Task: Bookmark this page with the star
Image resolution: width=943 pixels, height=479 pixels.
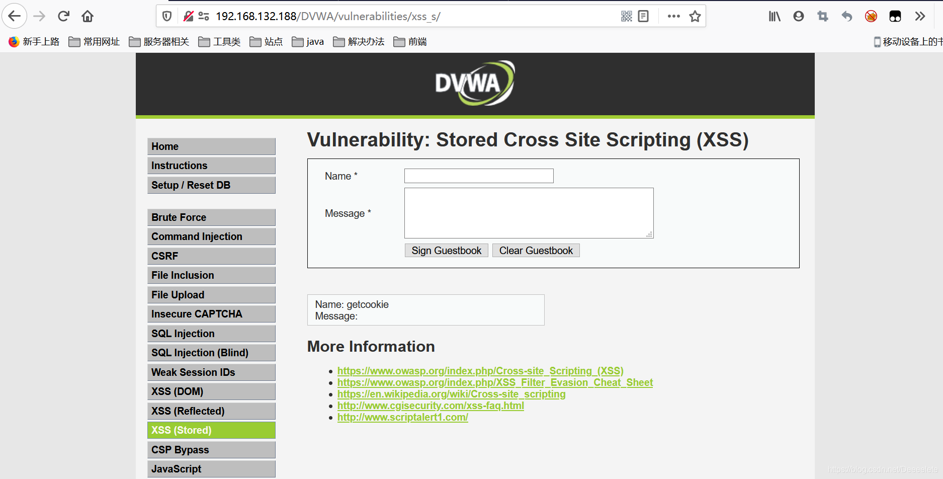Action: coord(695,16)
